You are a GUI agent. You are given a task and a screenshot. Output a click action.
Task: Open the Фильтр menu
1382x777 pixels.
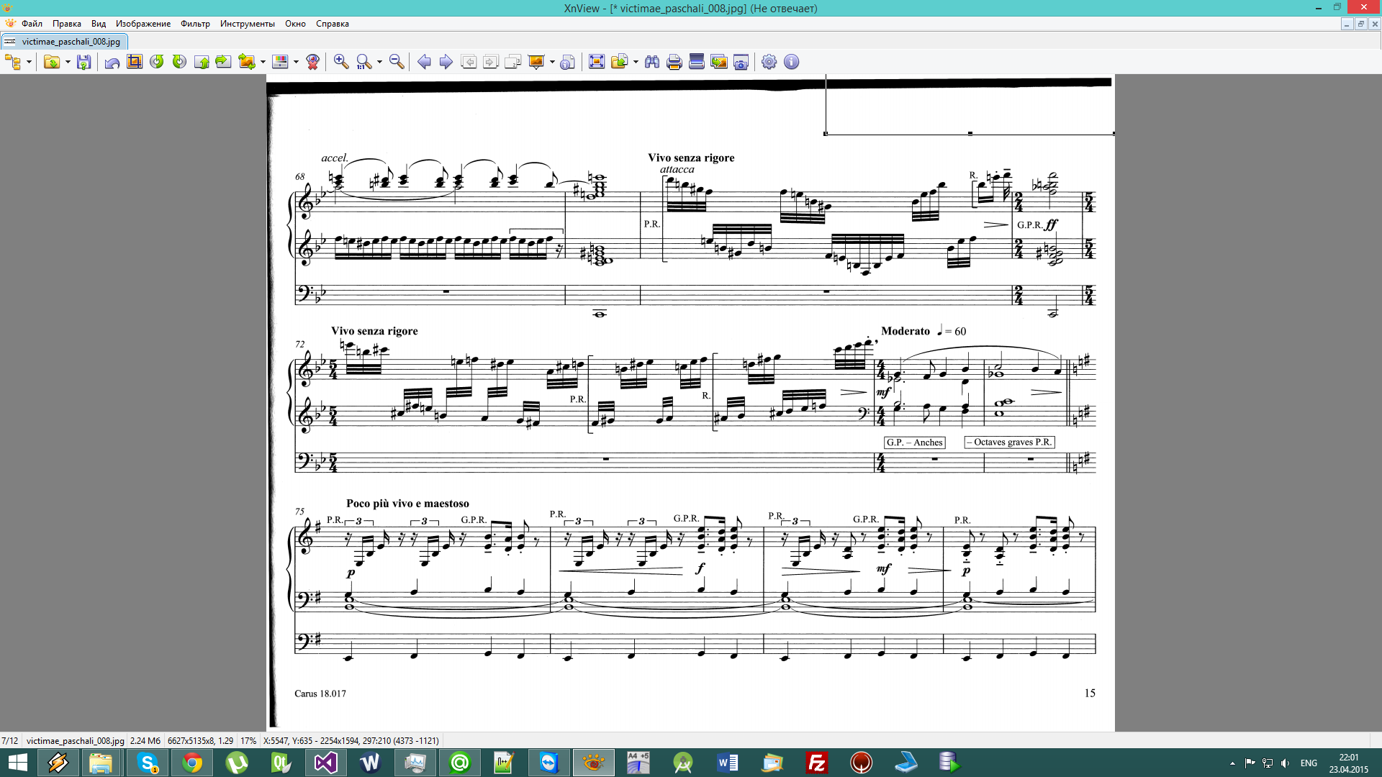[195, 24]
